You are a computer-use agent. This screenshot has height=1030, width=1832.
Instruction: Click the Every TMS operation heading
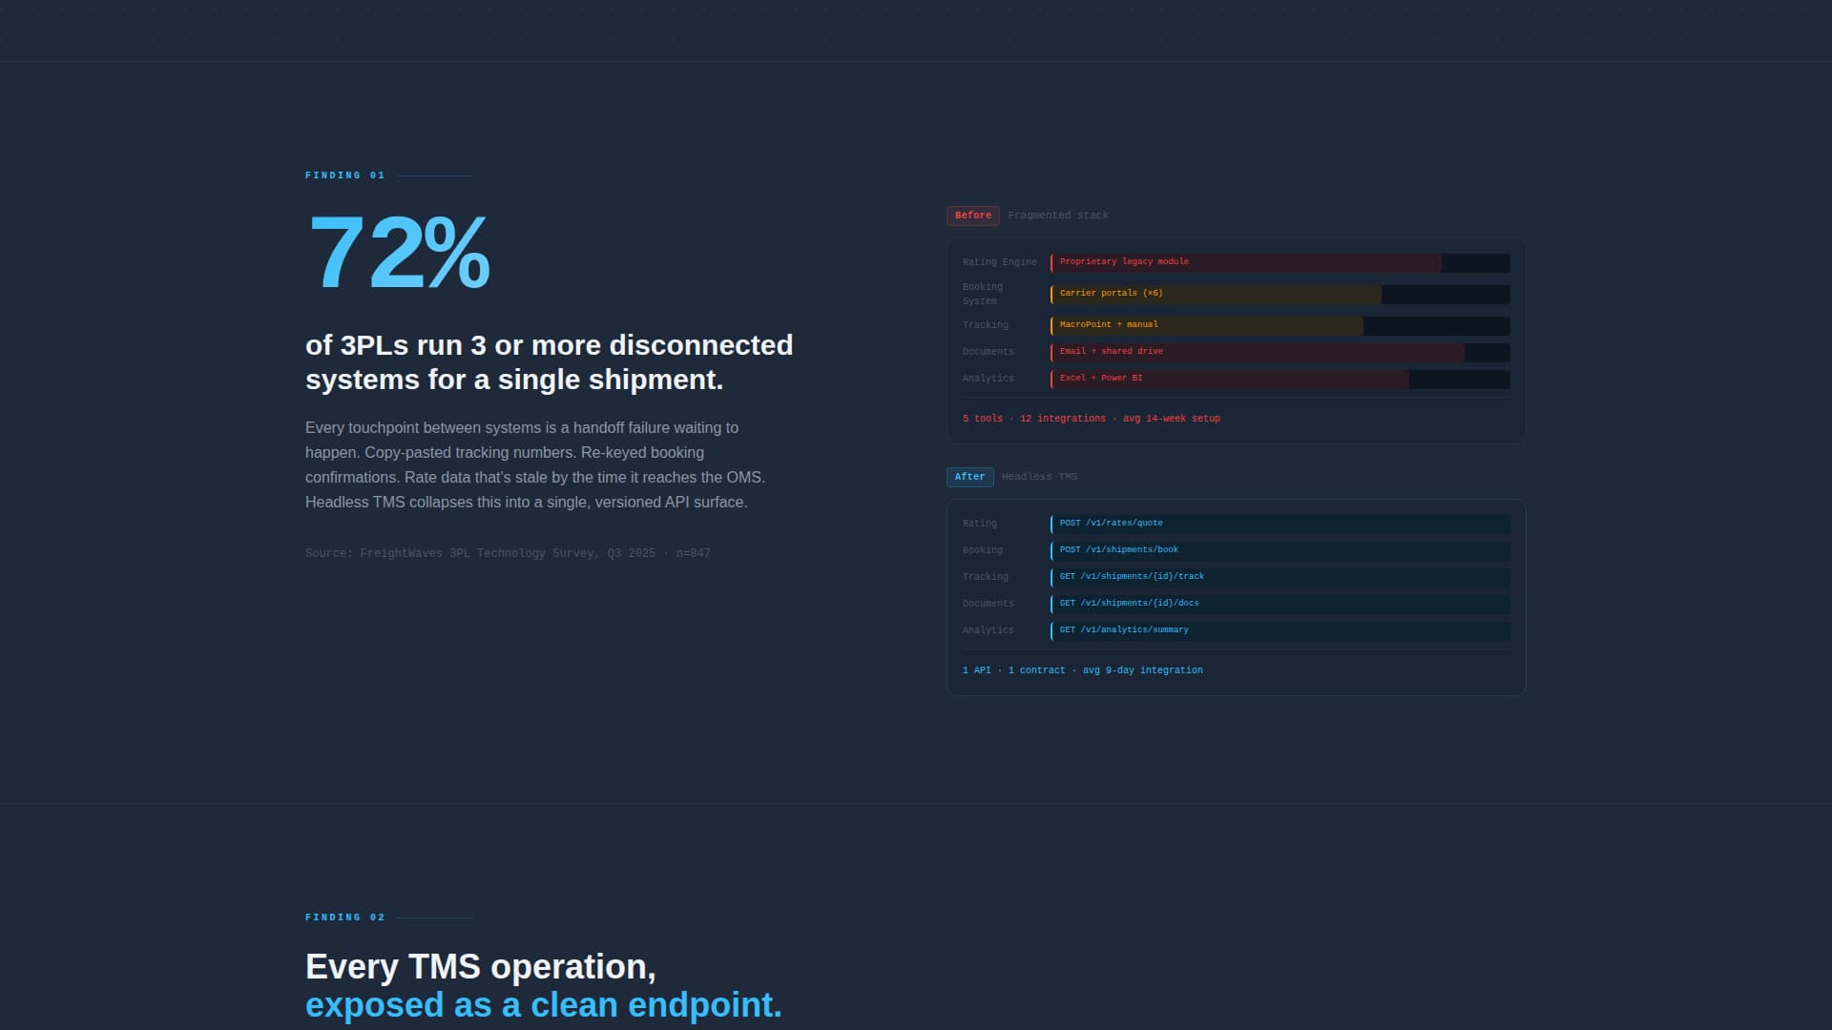pyautogui.click(x=481, y=967)
